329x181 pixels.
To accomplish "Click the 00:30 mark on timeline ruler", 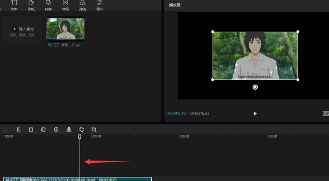I will point(273,136).
